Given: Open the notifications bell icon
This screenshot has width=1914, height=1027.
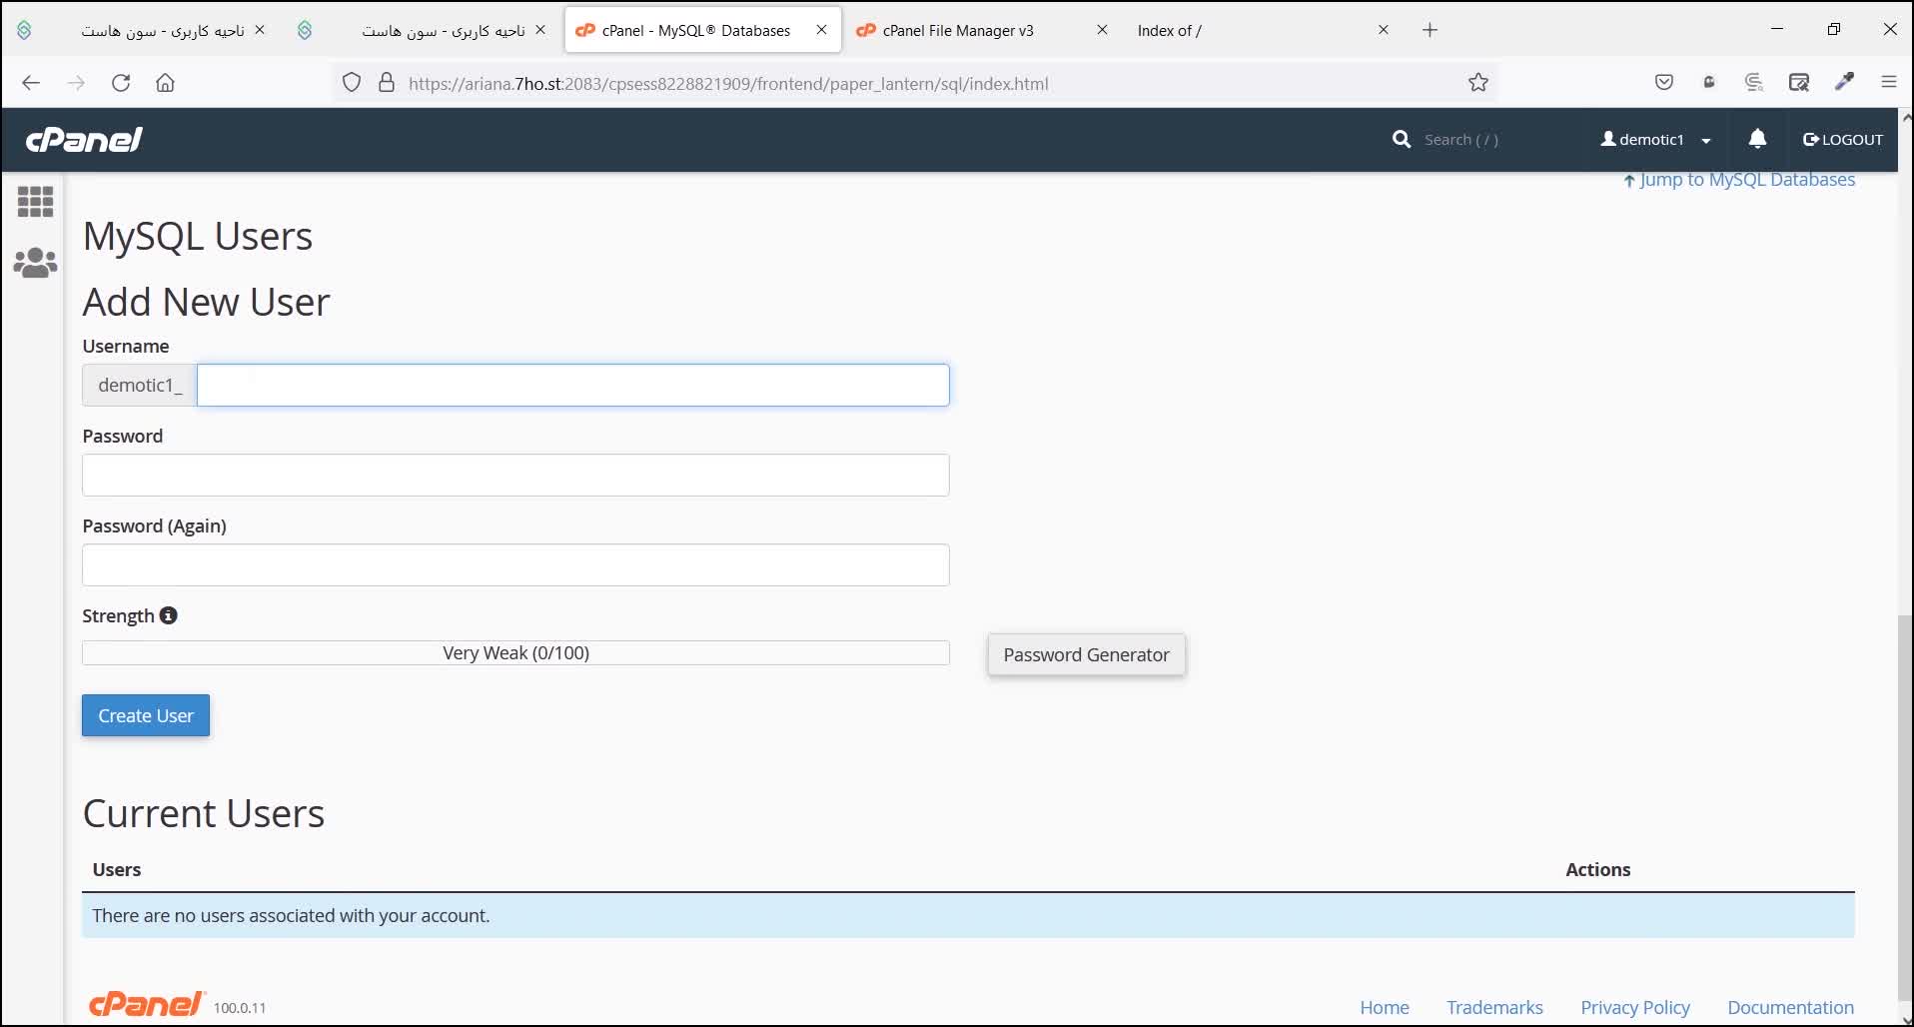Looking at the screenshot, I should [1757, 139].
